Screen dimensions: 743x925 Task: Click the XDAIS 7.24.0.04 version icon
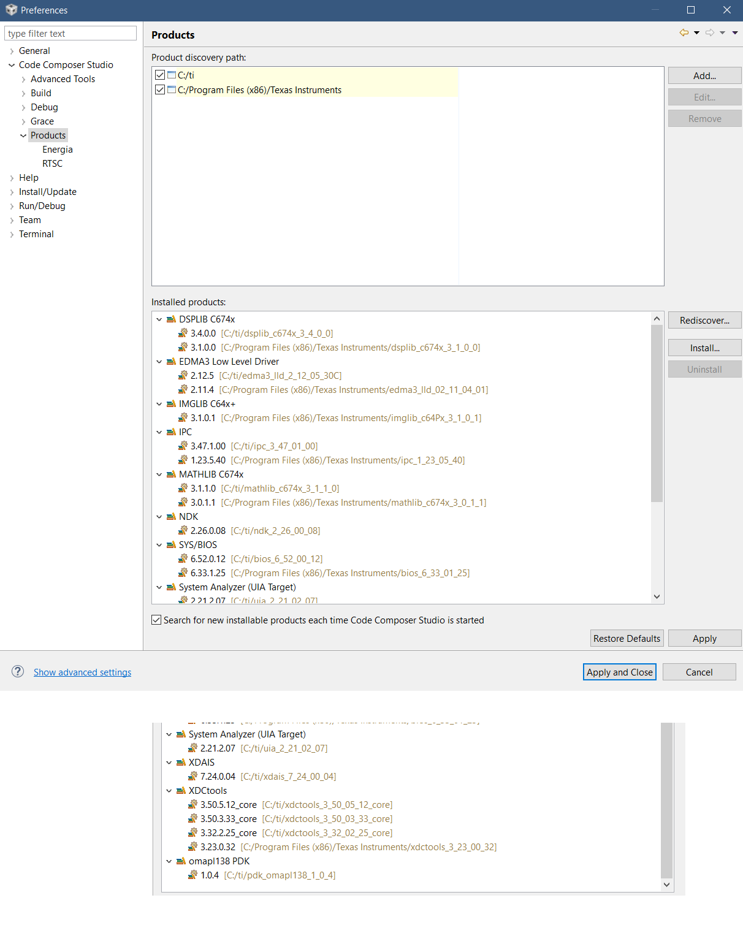(192, 777)
